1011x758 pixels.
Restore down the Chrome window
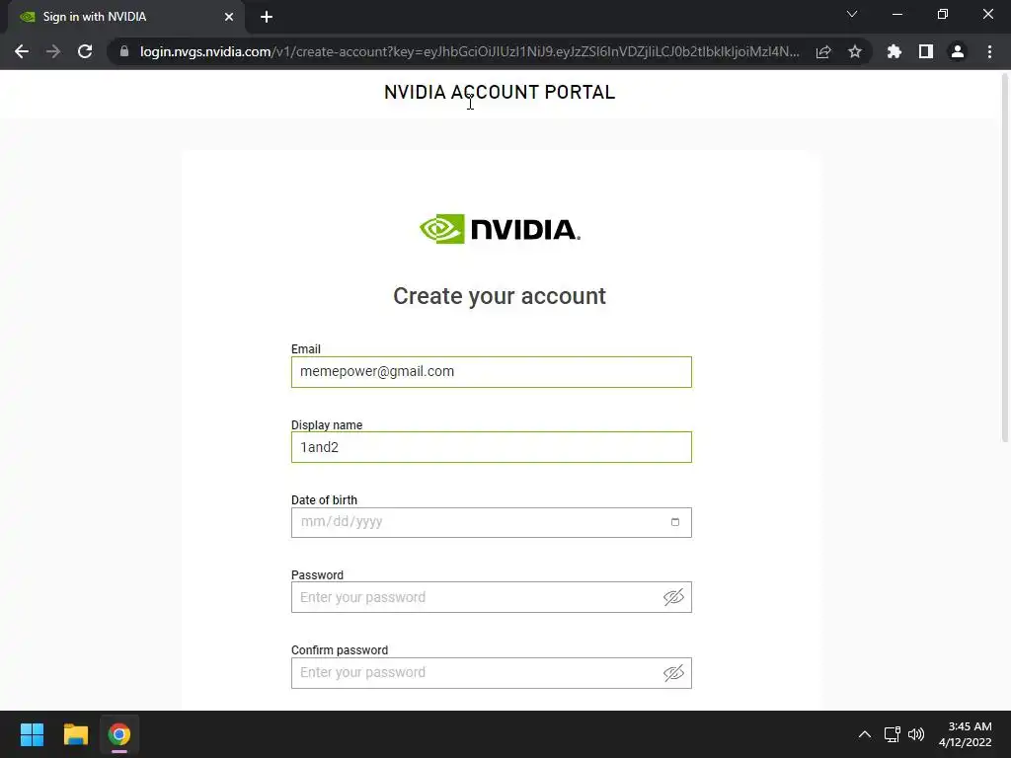(x=943, y=14)
